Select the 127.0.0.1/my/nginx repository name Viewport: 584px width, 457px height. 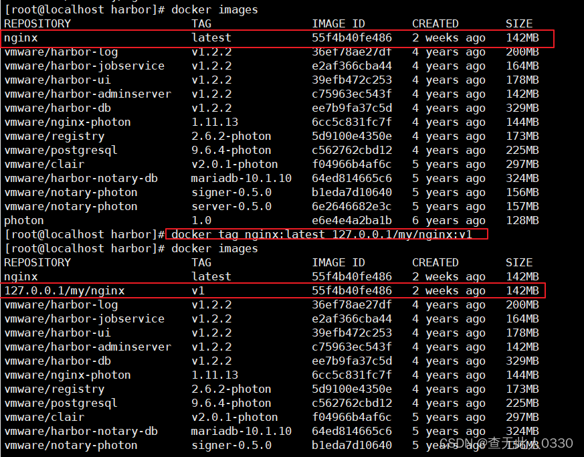(64, 290)
